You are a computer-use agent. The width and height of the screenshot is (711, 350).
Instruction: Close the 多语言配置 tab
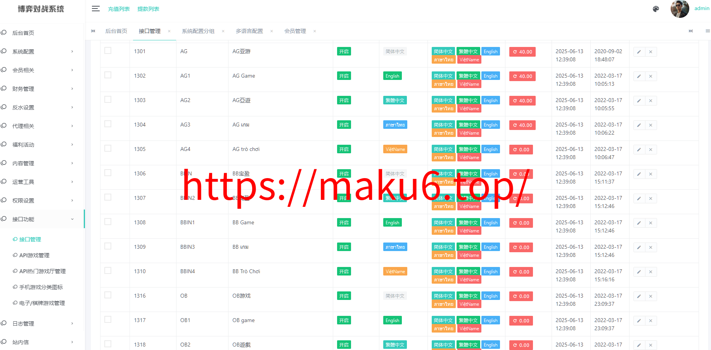pyautogui.click(x=272, y=31)
